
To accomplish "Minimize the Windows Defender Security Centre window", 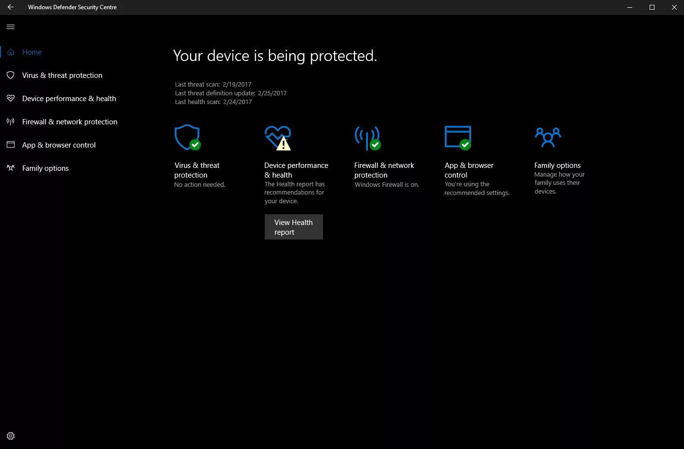I will point(630,7).
